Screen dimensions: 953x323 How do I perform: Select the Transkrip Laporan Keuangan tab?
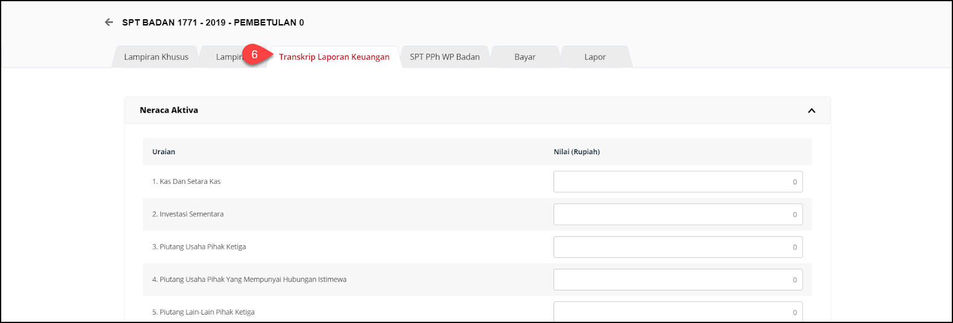(334, 57)
